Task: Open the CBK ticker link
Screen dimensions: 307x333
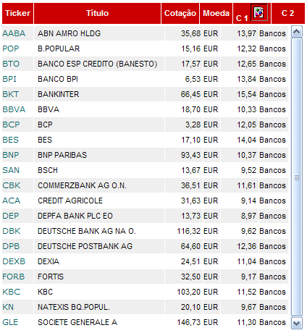Action: 12,185
